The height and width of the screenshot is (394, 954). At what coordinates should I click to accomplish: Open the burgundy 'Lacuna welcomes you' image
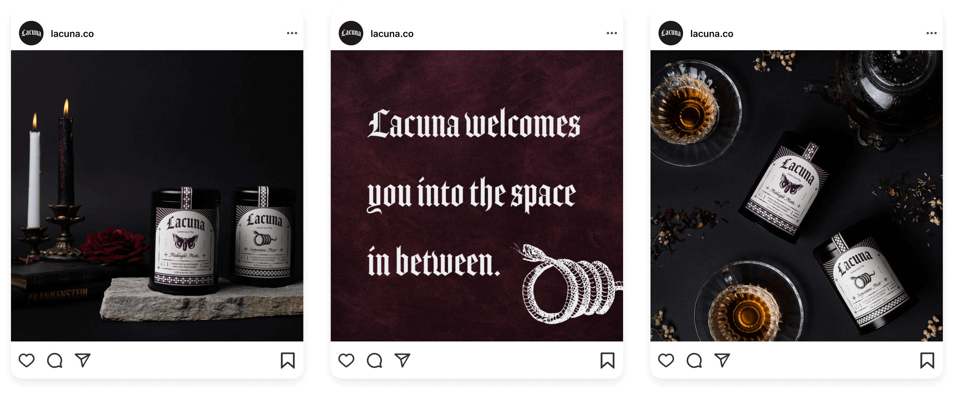pyautogui.click(x=476, y=196)
